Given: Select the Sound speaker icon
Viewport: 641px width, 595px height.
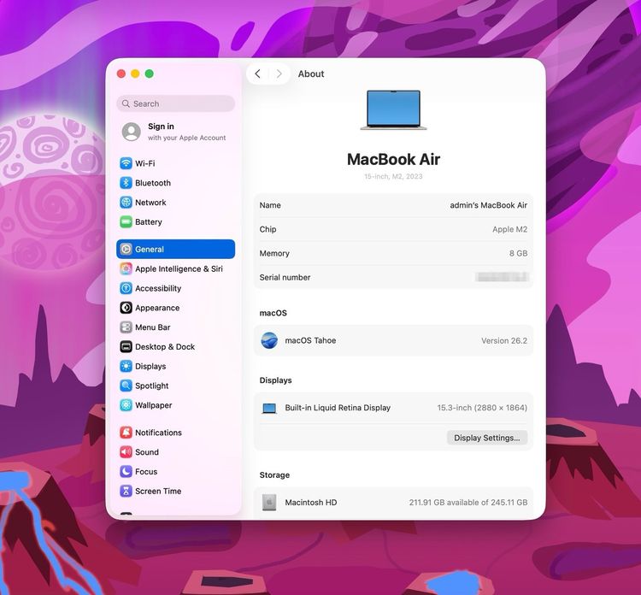Looking at the screenshot, I should pyautogui.click(x=126, y=452).
